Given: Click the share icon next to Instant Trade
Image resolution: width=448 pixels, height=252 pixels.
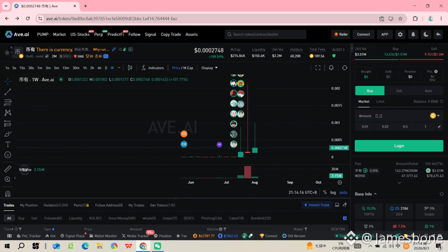Looking at the screenshot, I should (345, 205).
